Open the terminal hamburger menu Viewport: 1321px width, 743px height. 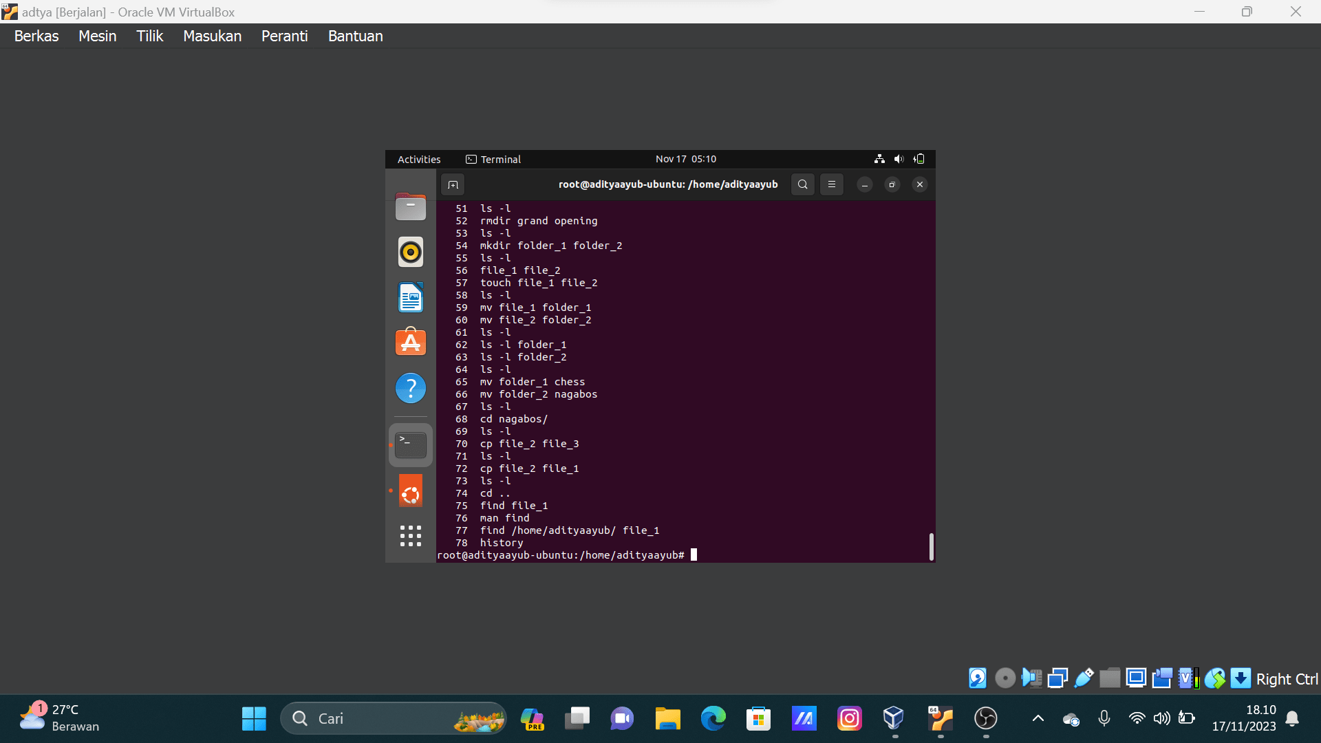(831, 184)
